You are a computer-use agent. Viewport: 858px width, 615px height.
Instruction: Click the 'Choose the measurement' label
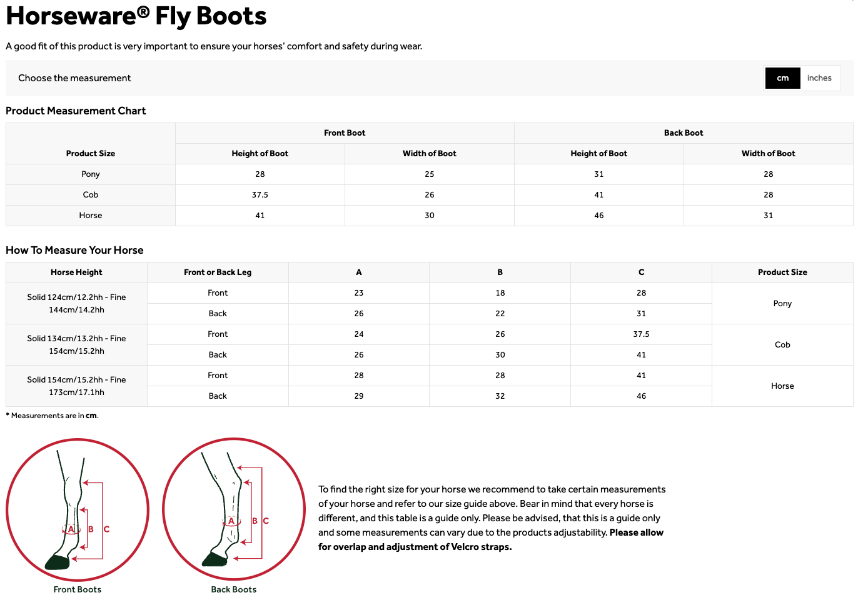74,78
